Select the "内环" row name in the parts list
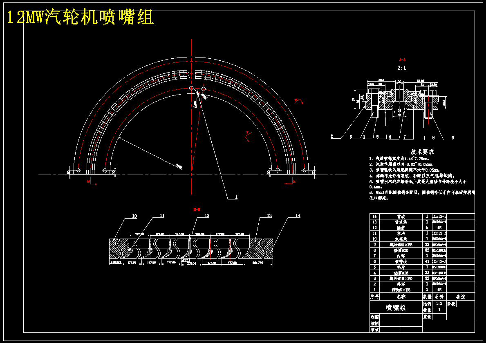Image resolution: width=486 pixels, height=343 pixels. (x=401, y=256)
